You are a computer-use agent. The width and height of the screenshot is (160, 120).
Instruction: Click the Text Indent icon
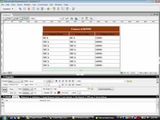73,85
